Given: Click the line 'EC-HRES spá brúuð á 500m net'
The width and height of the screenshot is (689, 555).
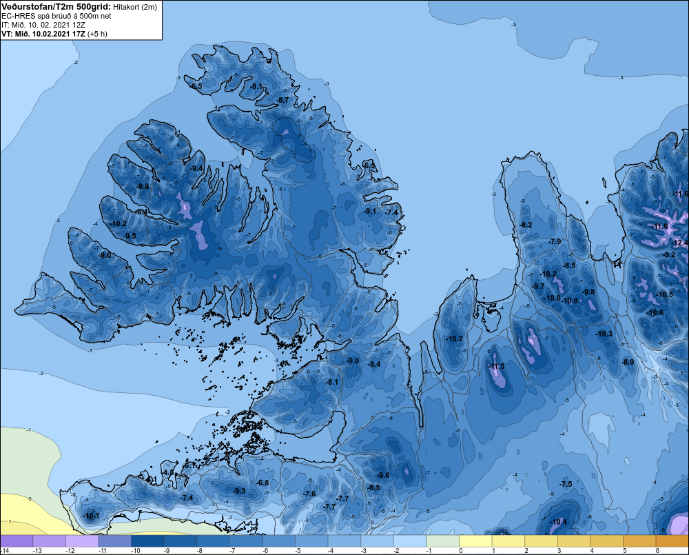Looking at the screenshot, I should click(56, 16).
